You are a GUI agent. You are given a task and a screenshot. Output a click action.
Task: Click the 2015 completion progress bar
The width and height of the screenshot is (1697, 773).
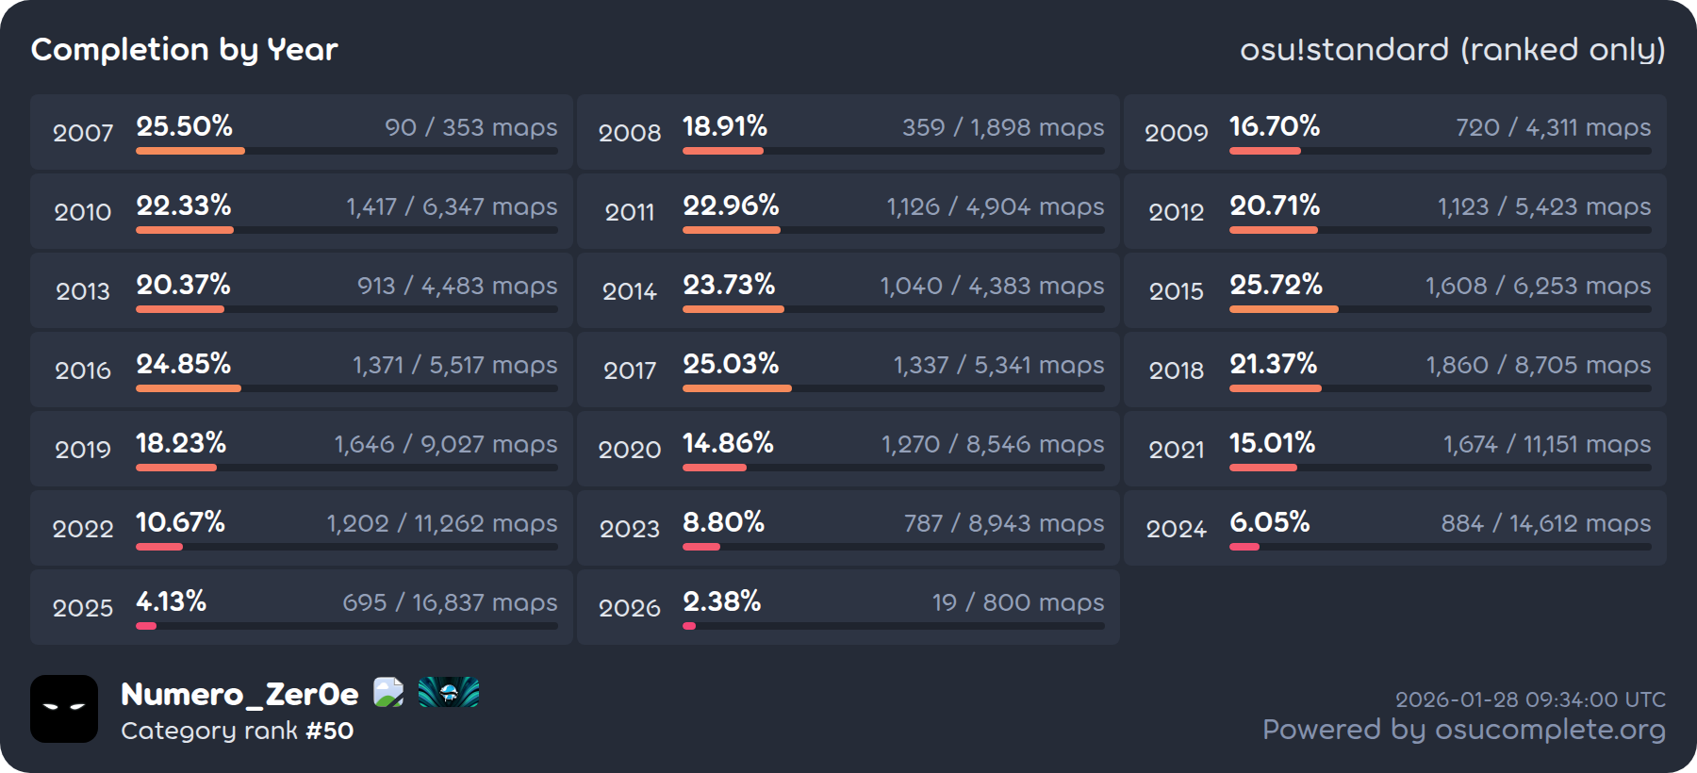[x=1440, y=309]
